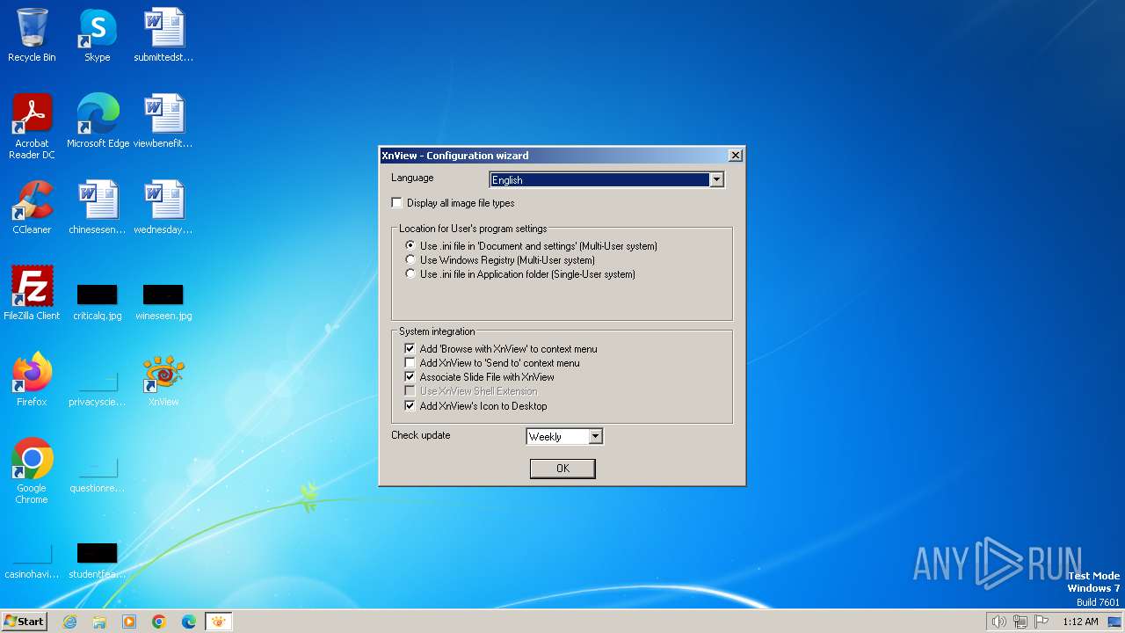1125x633 pixels.
Task: Open the Recycle Bin desktop icon
Action: click(32, 35)
